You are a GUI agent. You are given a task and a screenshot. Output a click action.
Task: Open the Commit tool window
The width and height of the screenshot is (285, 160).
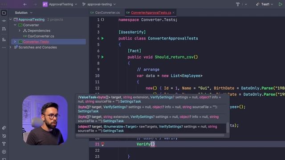click(4, 21)
